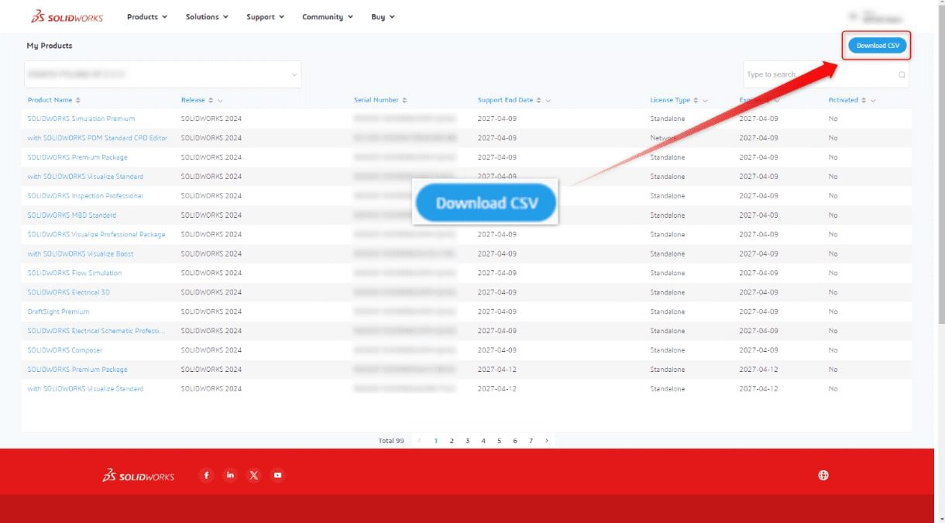Open the X social footer icon
This screenshot has height=523, width=945.
tap(254, 475)
